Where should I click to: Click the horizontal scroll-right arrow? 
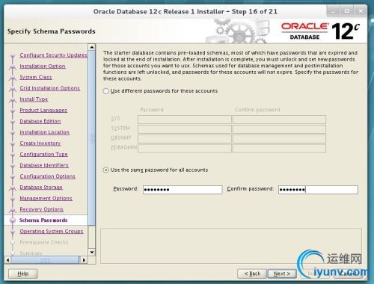84,260
